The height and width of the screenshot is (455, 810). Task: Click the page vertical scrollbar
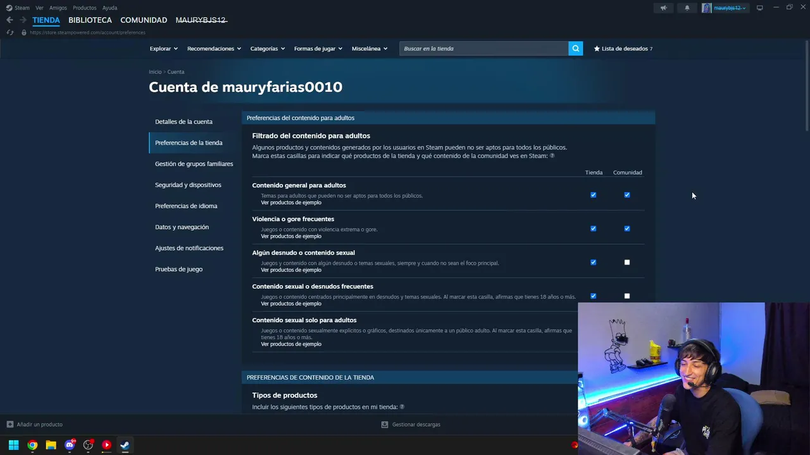click(x=806, y=86)
